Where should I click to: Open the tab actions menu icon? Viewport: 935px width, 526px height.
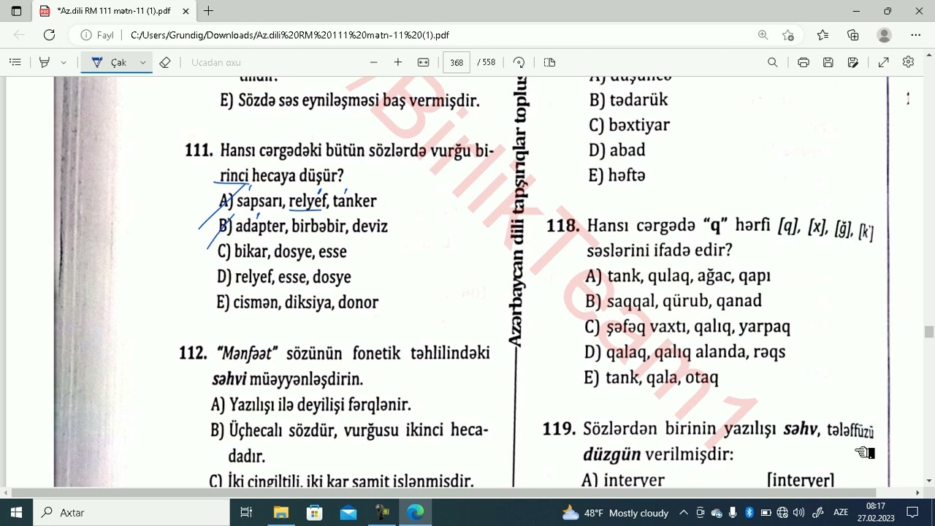17,11
